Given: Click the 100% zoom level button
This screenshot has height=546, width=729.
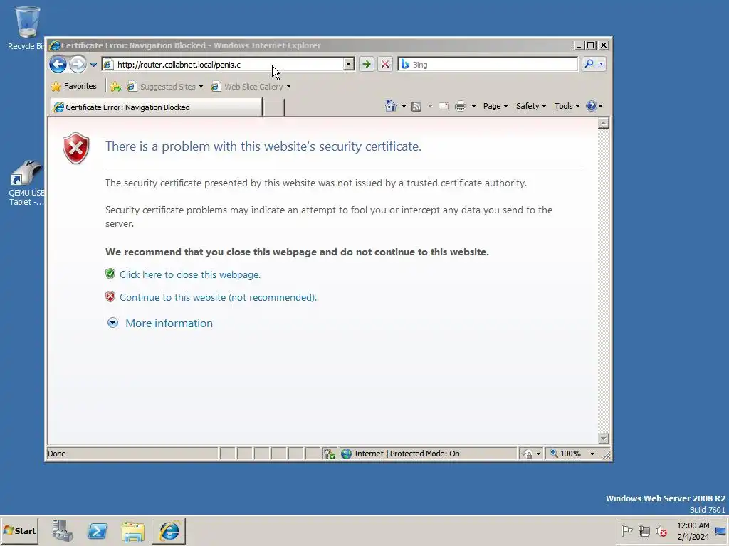Looking at the screenshot, I should point(566,454).
